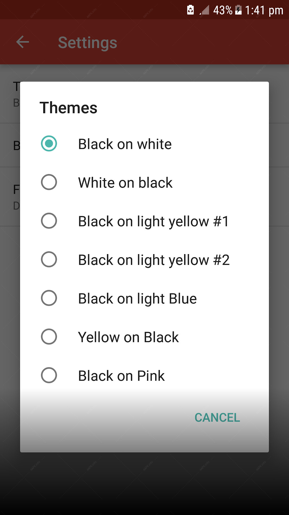Cancel the Themes dialog
The image size is (289, 515).
217,418
